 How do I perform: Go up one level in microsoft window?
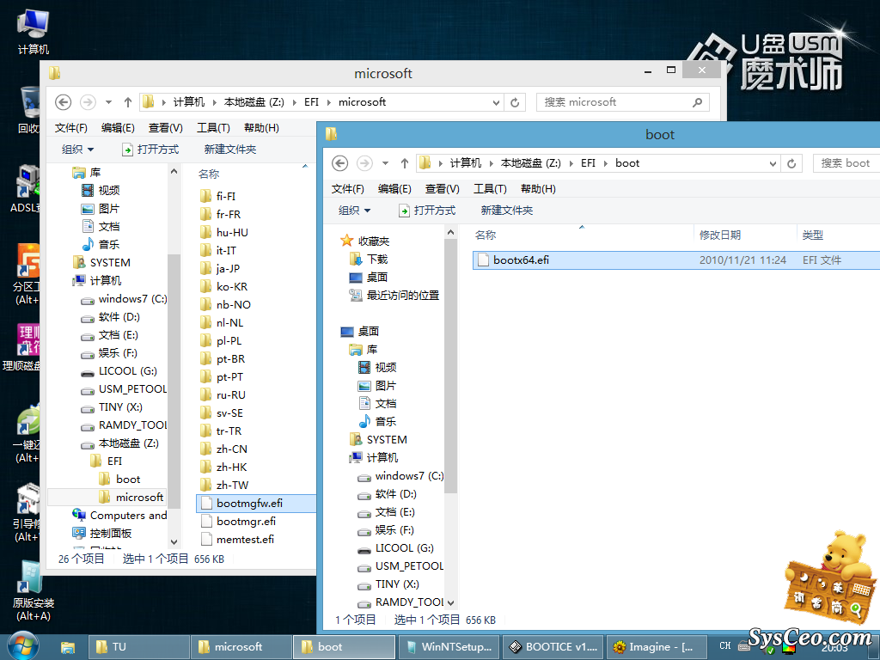(128, 102)
